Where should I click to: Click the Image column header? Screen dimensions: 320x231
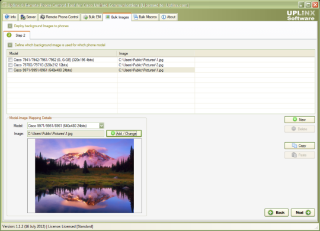click(x=155, y=53)
